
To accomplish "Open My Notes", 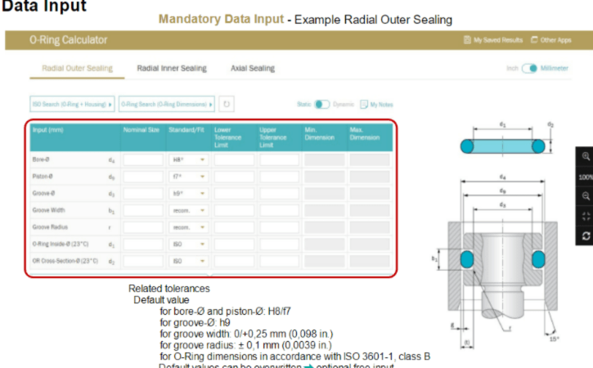I will pos(377,105).
